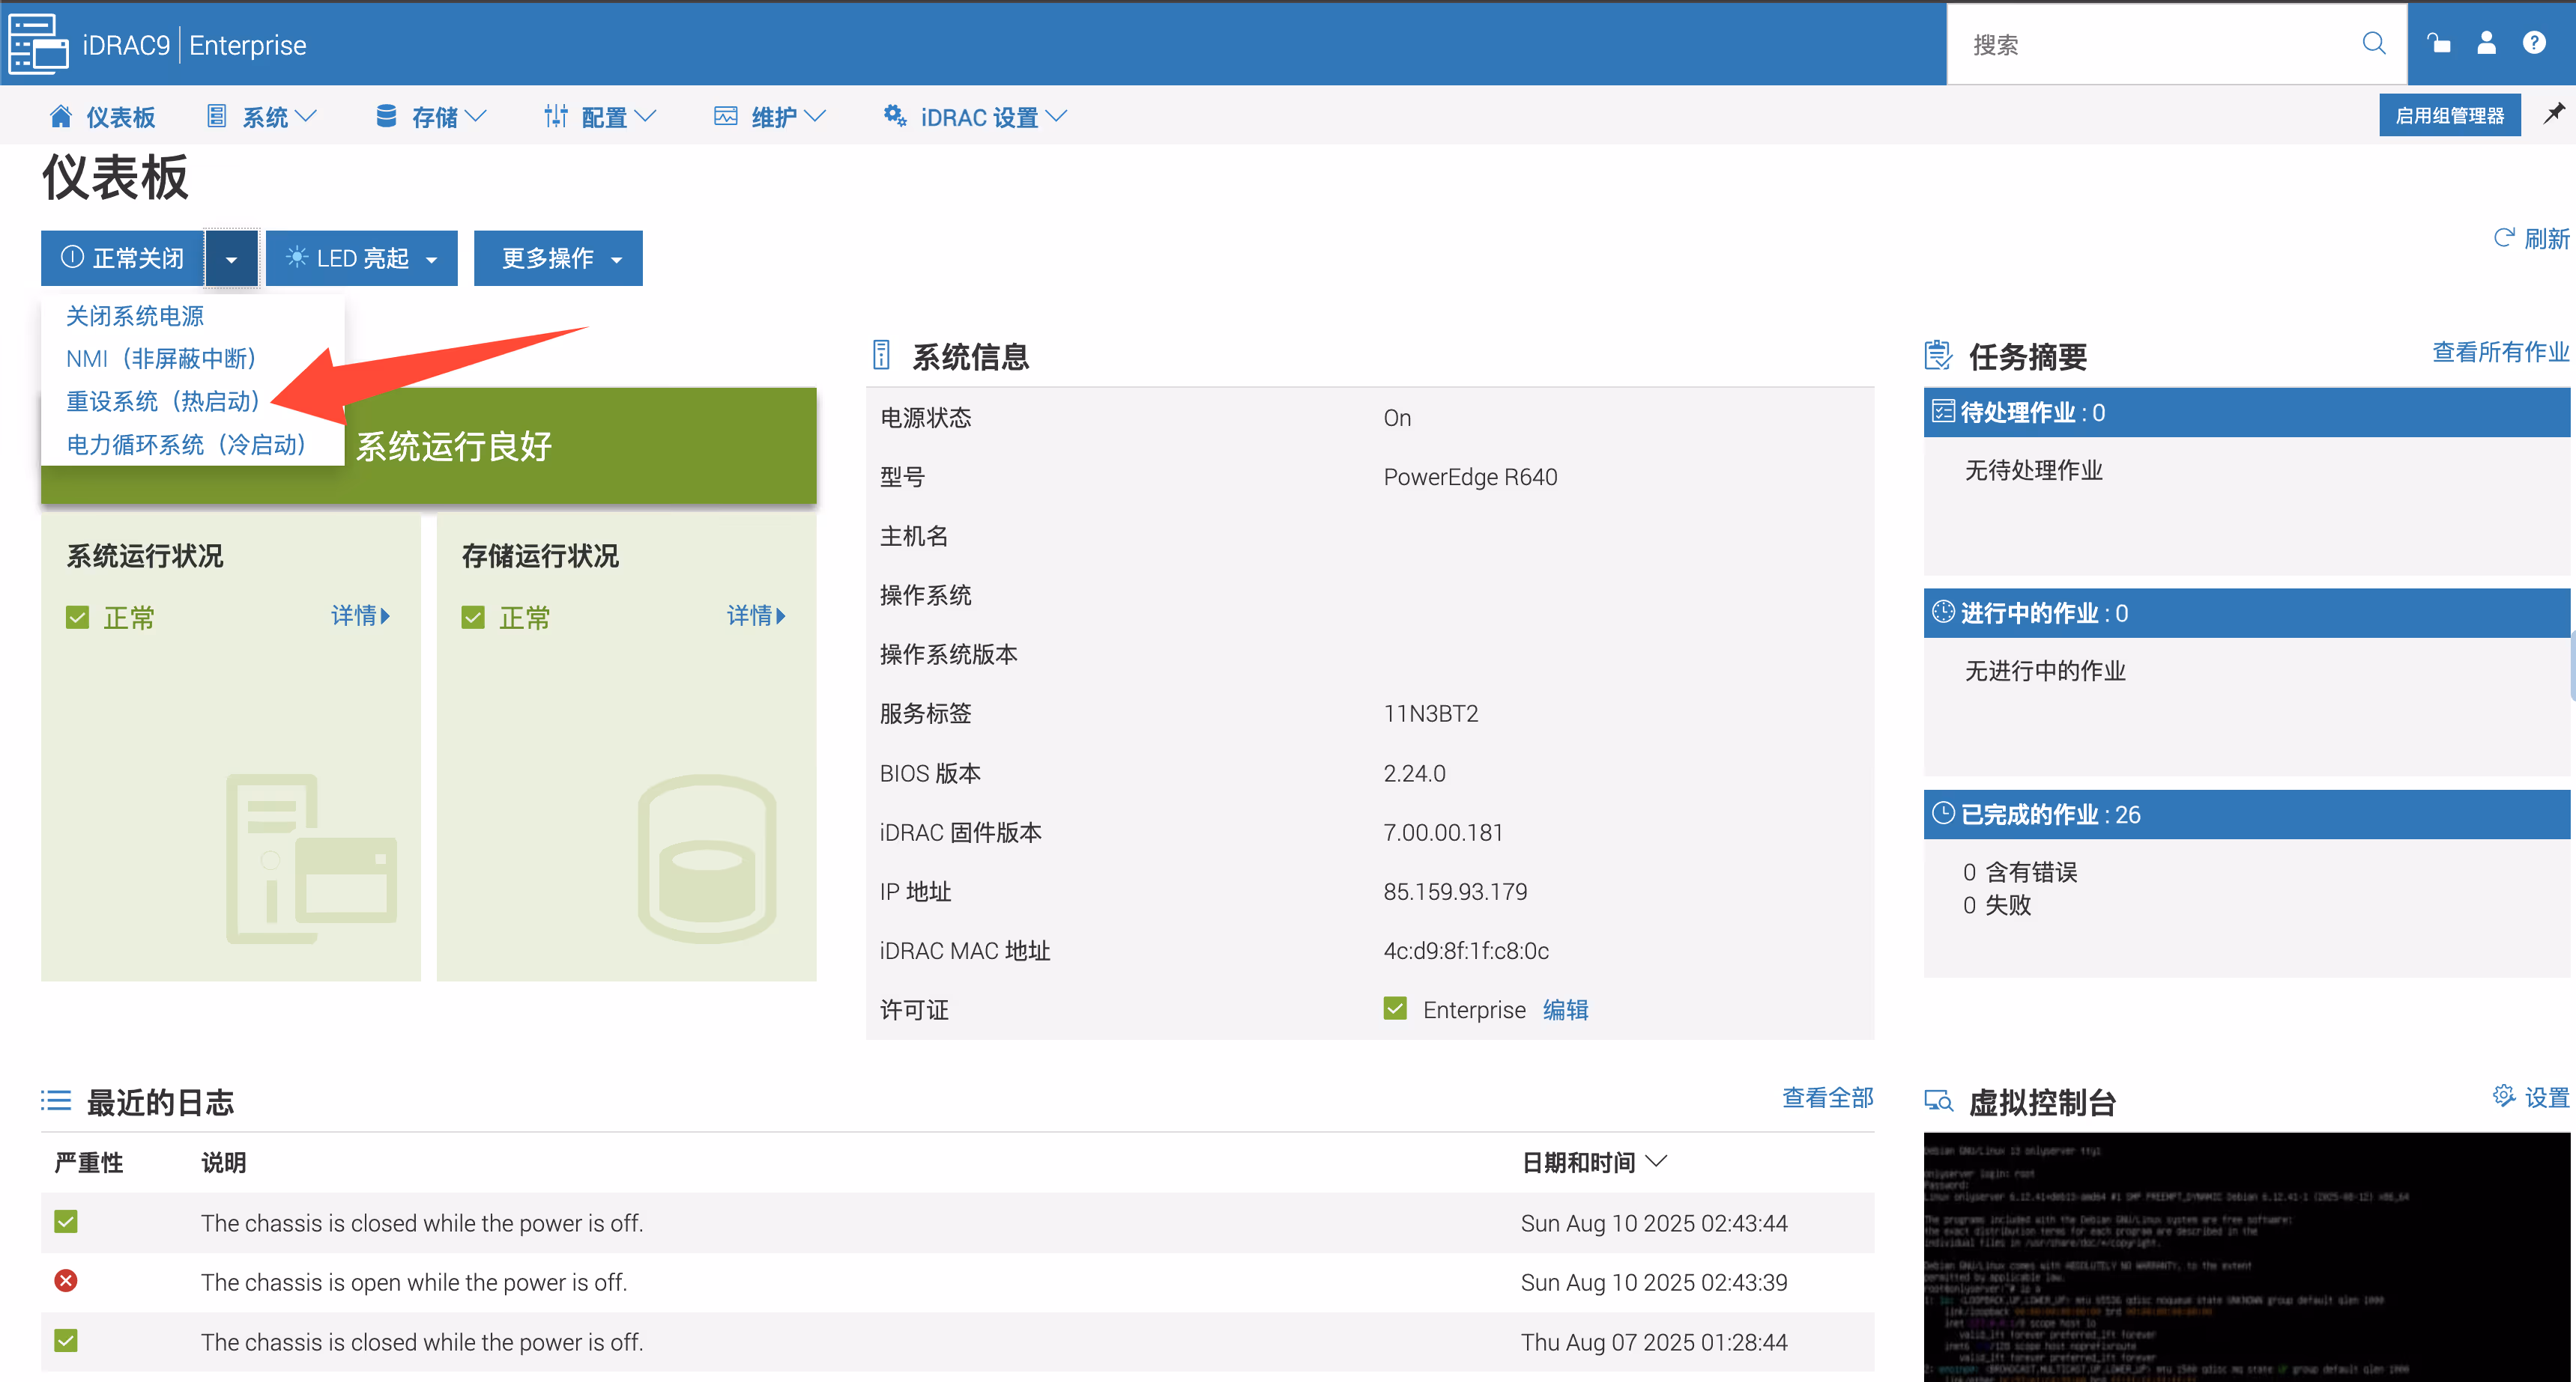The image size is (2576, 1382).
Task: Open 详情 for system health
Action: 361,615
